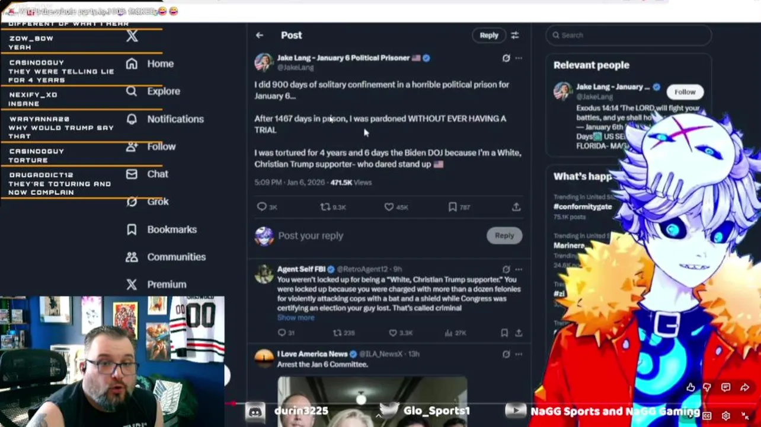Expand Show more on Agent Self FBI reply

(296, 317)
